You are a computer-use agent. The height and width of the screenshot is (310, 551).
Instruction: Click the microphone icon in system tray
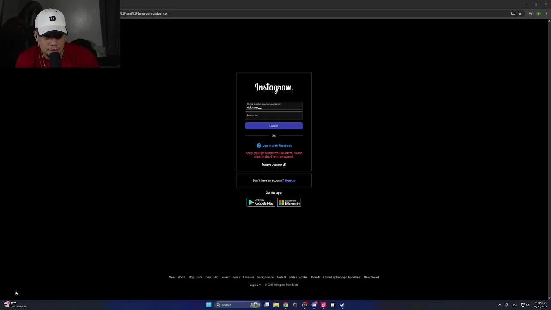point(506,305)
